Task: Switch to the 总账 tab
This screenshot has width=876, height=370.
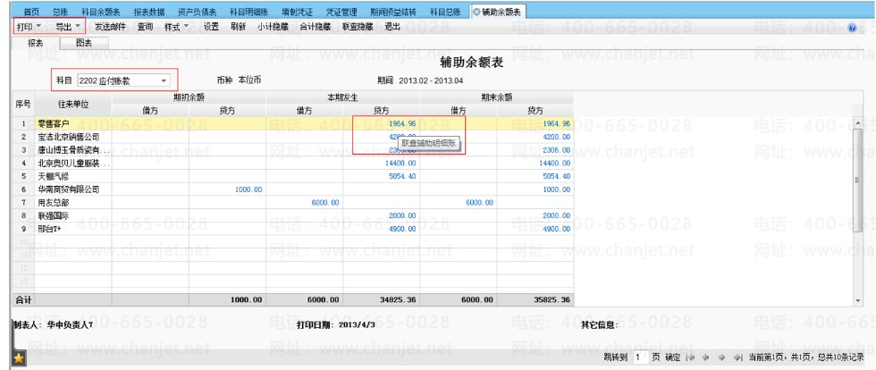Action: click(61, 12)
